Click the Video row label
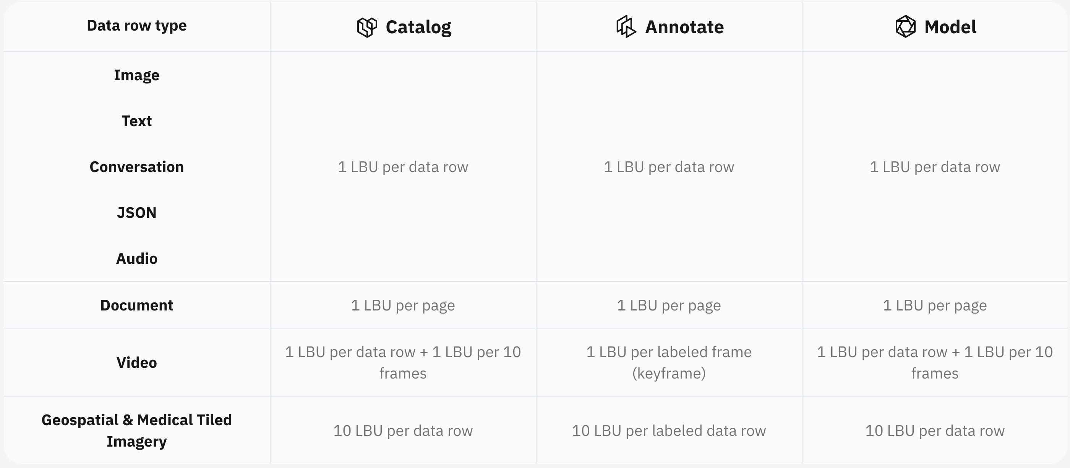1070x468 pixels. point(137,362)
